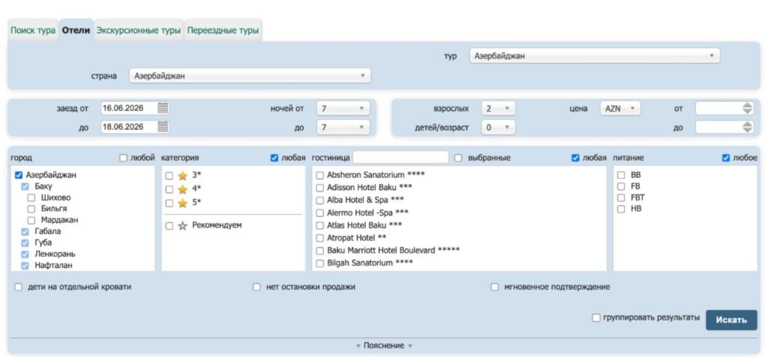Toggle the Губа checkbox
This screenshot has height=357, width=768.
tap(25, 242)
